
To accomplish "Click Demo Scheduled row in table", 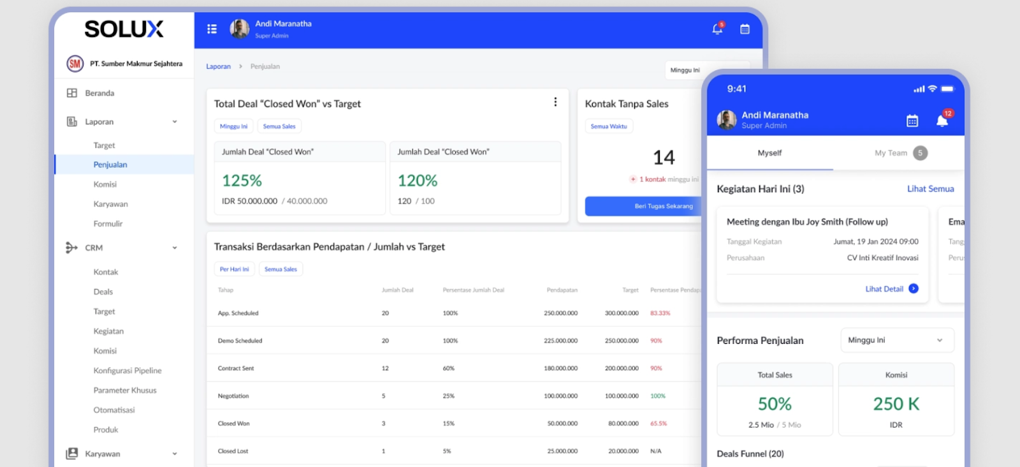I will [454, 341].
